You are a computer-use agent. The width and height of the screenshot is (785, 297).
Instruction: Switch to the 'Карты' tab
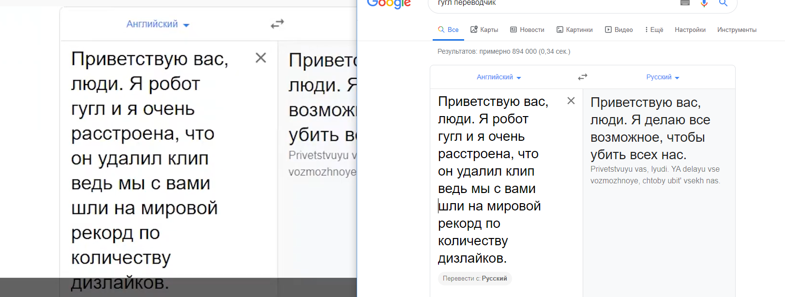pyautogui.click(x=484, y=30)
